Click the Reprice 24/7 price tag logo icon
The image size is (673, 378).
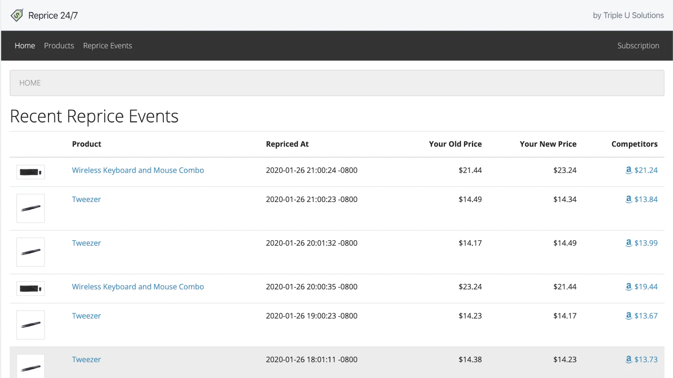(x=17, y=16)
